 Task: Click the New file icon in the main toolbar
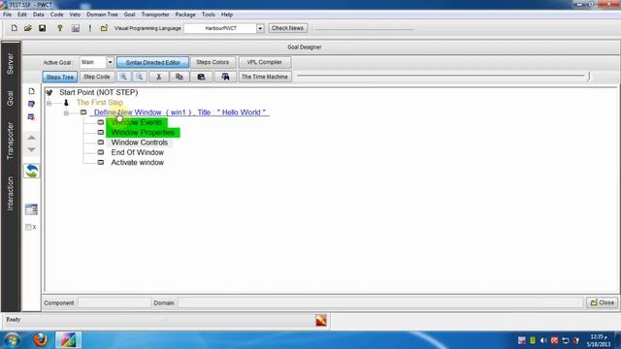point(15,28)
